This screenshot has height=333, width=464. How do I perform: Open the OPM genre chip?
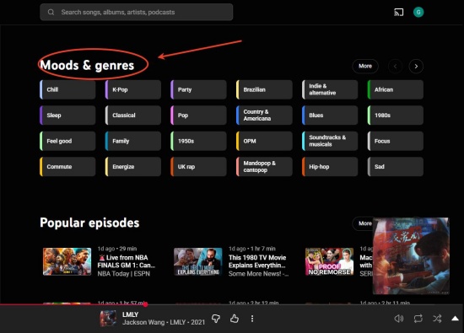264,141
